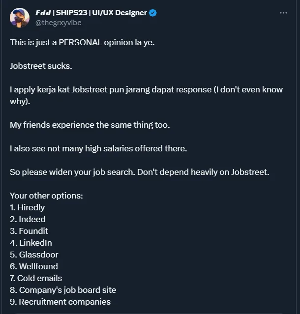Open the tweet's three-dot more options menu
The width and height of the screenshot is (300, 314).
[x=283, y=13]
